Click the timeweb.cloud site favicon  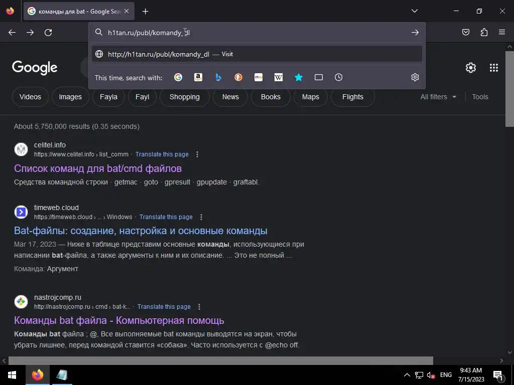[21, 212]
